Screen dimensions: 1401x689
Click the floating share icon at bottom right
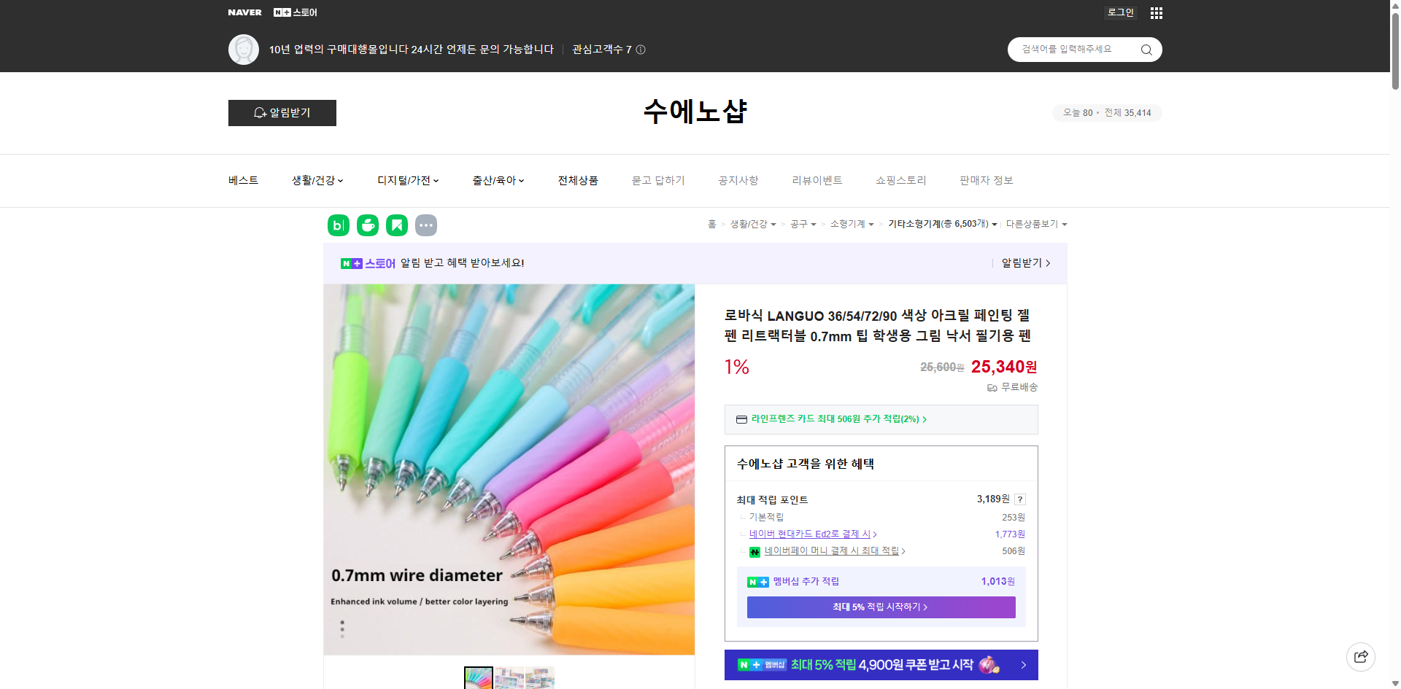point(1361,656)
